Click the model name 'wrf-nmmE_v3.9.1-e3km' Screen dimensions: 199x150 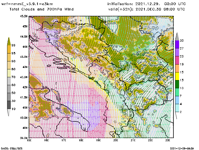27,4
